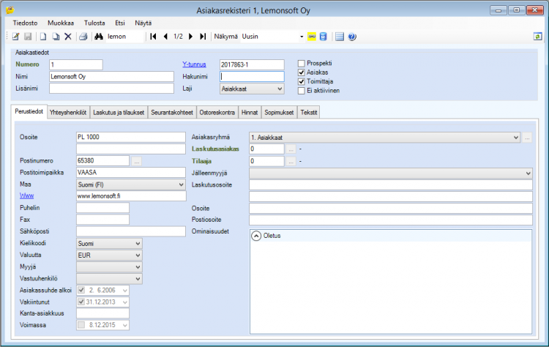Screen dimensions: 549x347
Task: Uncheck the Asiakas checkbox
Action: [301, 72]
